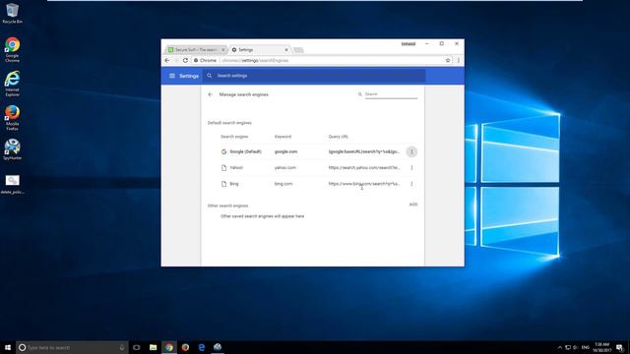
Task: Click the network icon in system tray
Action: [568, 347]
